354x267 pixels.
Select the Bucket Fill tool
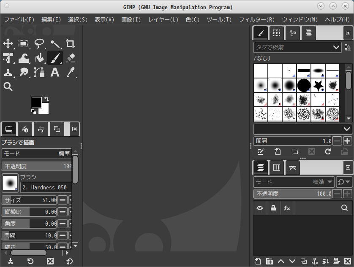pyautogui.click(x=39, y=58)
